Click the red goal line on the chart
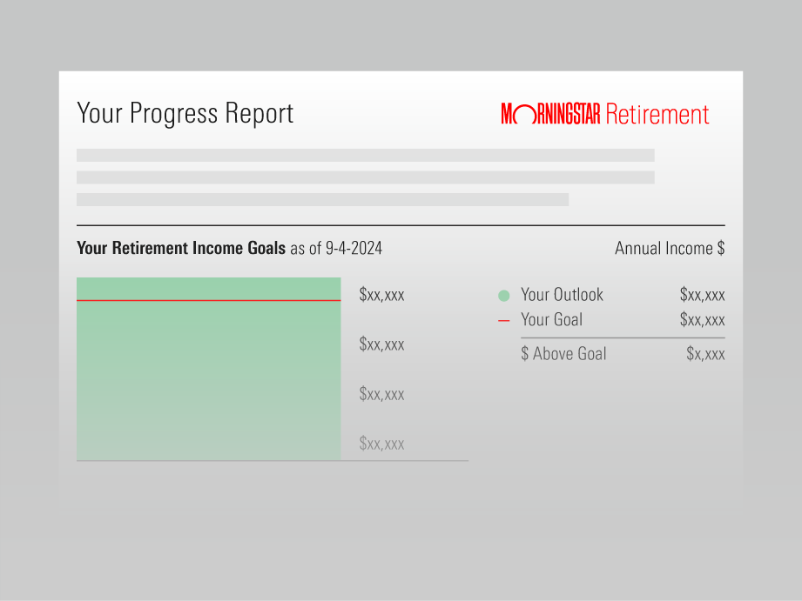Viewport: 802px width, 601px height. point(208,301)
